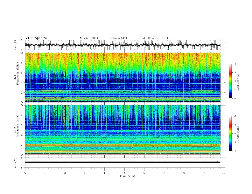Click the time axis tick label "2"
Screen dimensions: 252x194
pyautogui.click(x=65, y=173)
